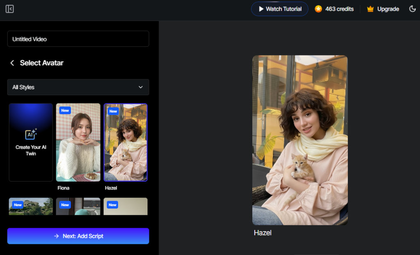Click the Upgrade link
This screenshot has height=255, width=420.
click(388, 9)
